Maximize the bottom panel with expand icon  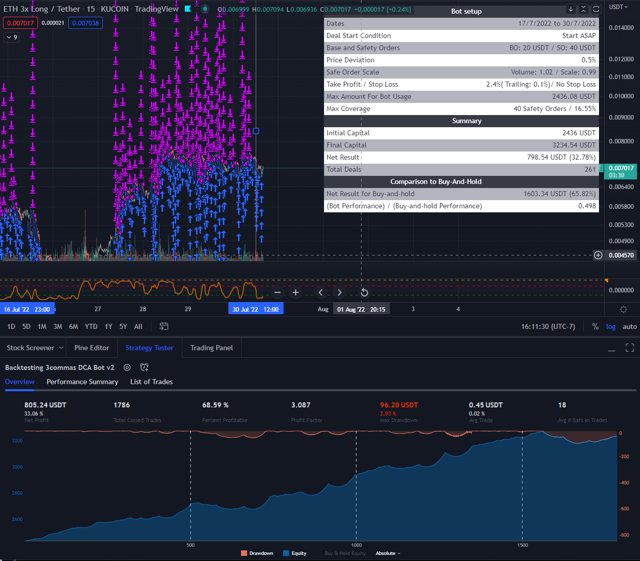pyautogui.click(x=630, y=348)
